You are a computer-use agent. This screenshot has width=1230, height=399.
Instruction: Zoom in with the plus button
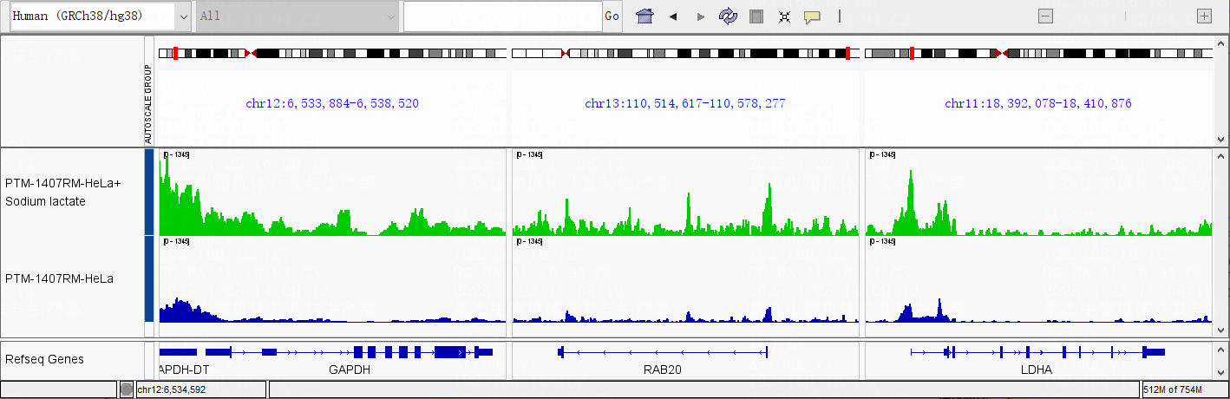click(x=1204, y=16)
